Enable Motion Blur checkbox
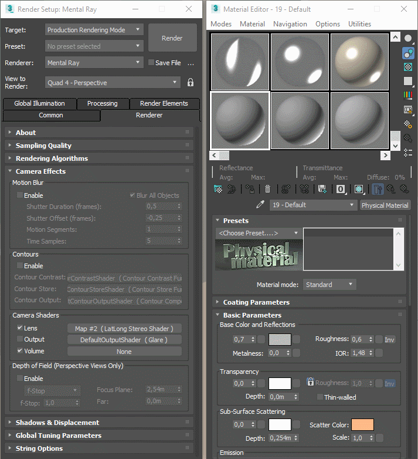Image resolution: width=418 pixels, height=459 pixels. click(x=20, y=195)
